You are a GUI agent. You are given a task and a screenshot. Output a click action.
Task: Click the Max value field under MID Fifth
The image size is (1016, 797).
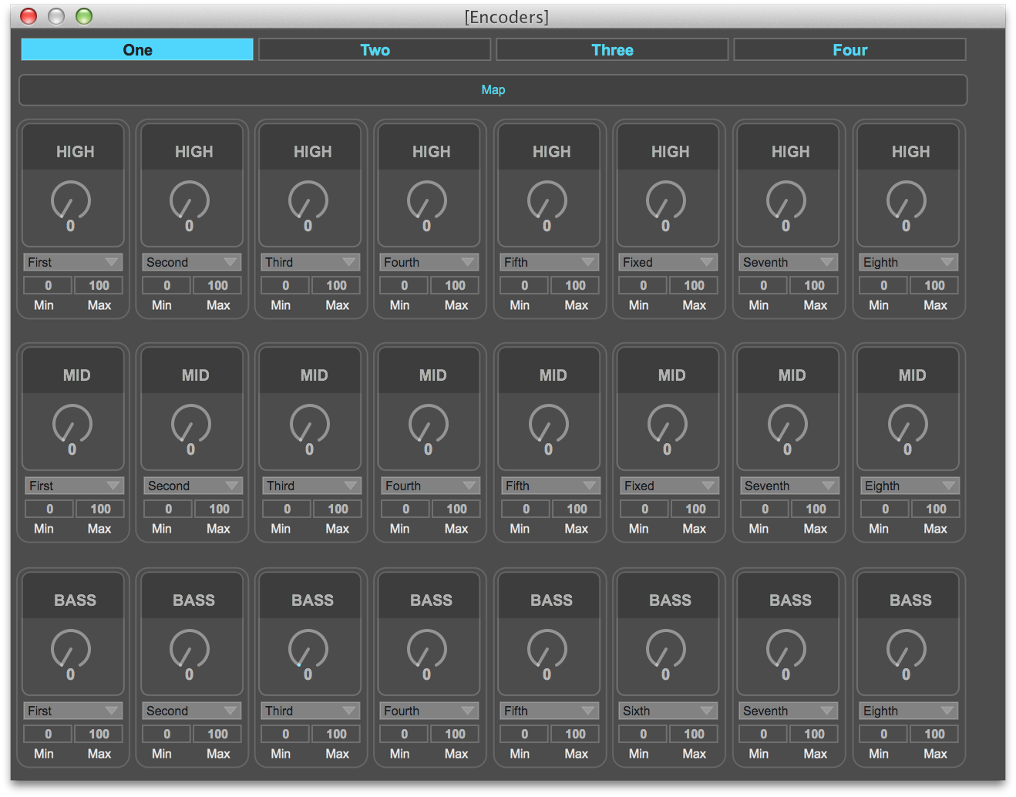tap(577, 509)
